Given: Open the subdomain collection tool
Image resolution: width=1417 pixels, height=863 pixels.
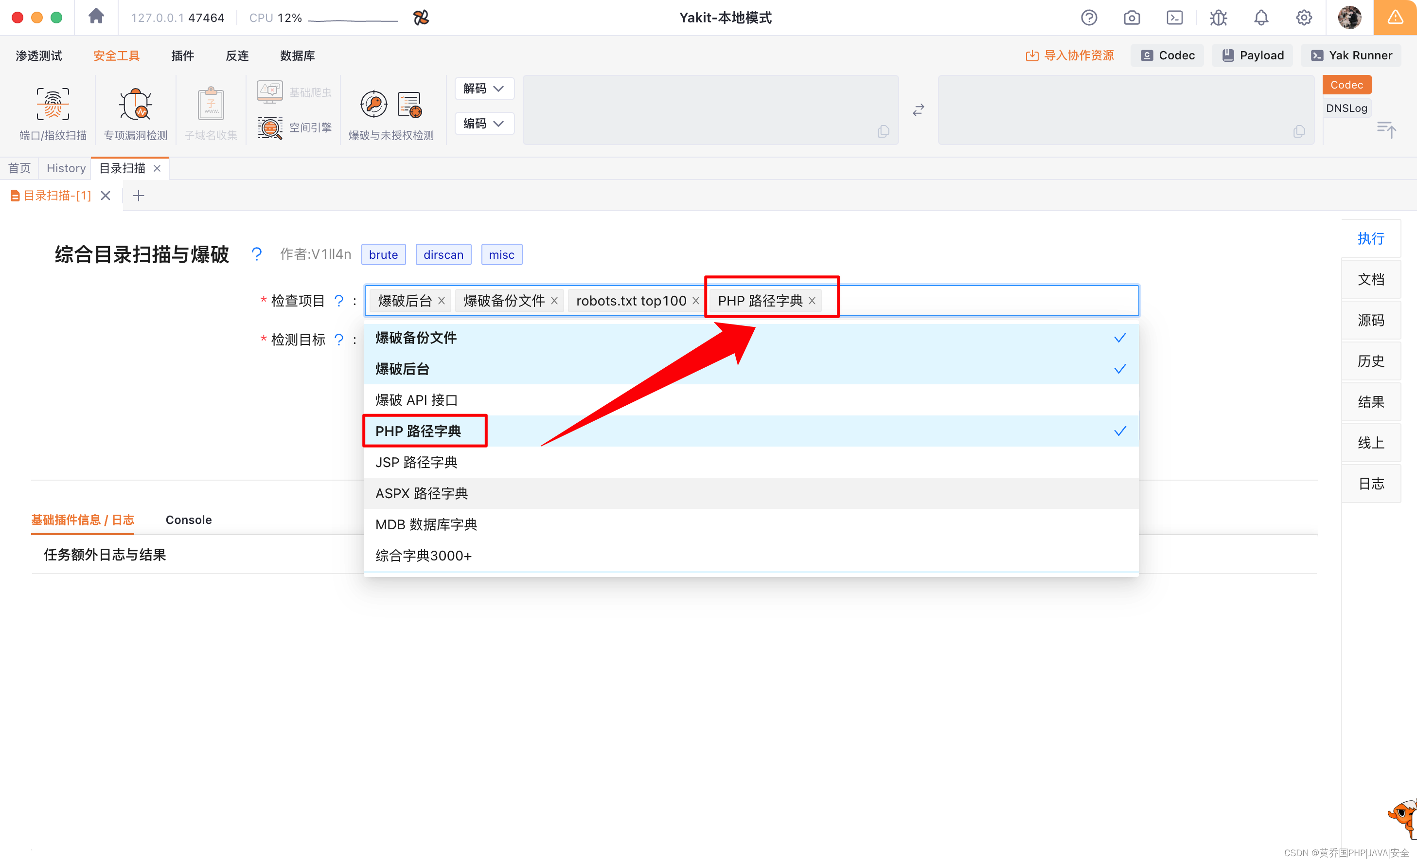Looking at the screenshot, I should pyautogui.click(x=211, y=114).
